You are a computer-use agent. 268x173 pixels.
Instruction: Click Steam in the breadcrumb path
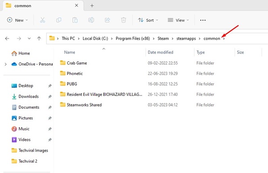163,38
